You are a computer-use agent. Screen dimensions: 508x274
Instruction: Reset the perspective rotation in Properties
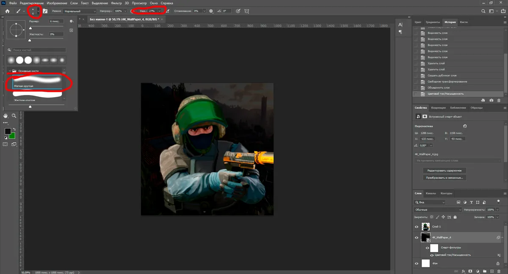click(465, 126)
